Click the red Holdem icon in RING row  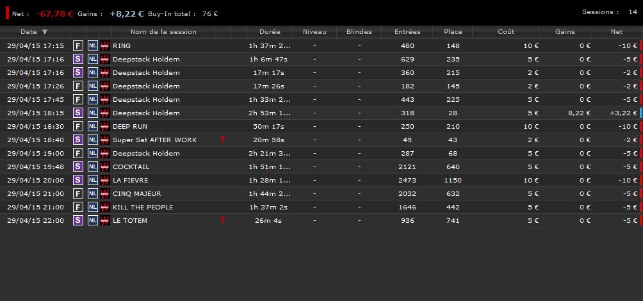(105, 45)
